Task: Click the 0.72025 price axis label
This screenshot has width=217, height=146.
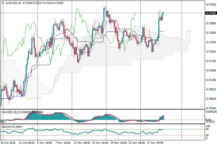Action: click(210, 52)
